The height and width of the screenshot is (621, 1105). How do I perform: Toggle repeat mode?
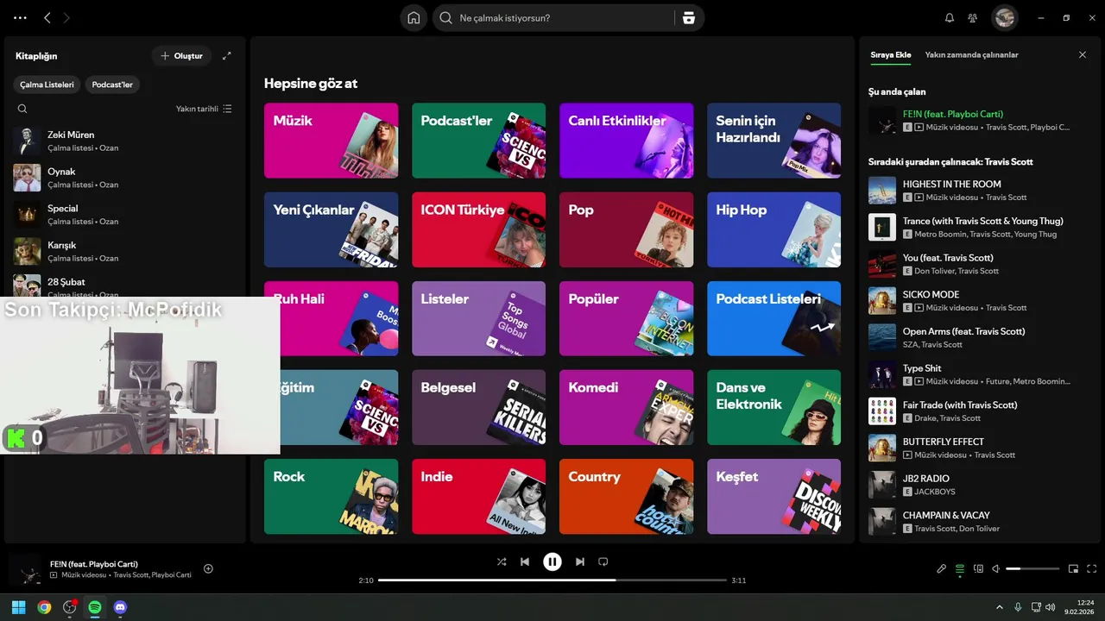[603, 561]
